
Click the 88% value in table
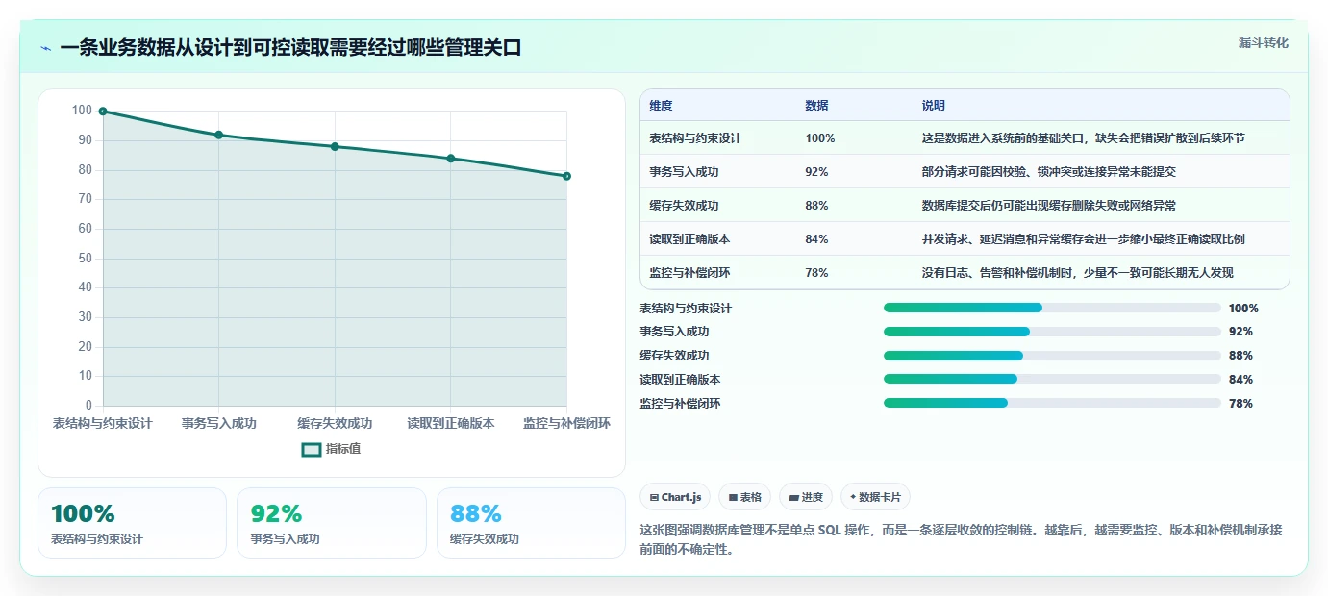(x=816, y=206)
